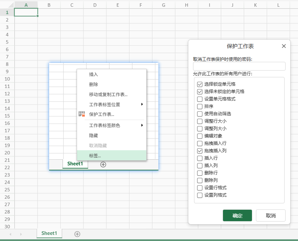
Task: Close the 保护工作表 dialog with the X
Action: (x=284, y=46)
